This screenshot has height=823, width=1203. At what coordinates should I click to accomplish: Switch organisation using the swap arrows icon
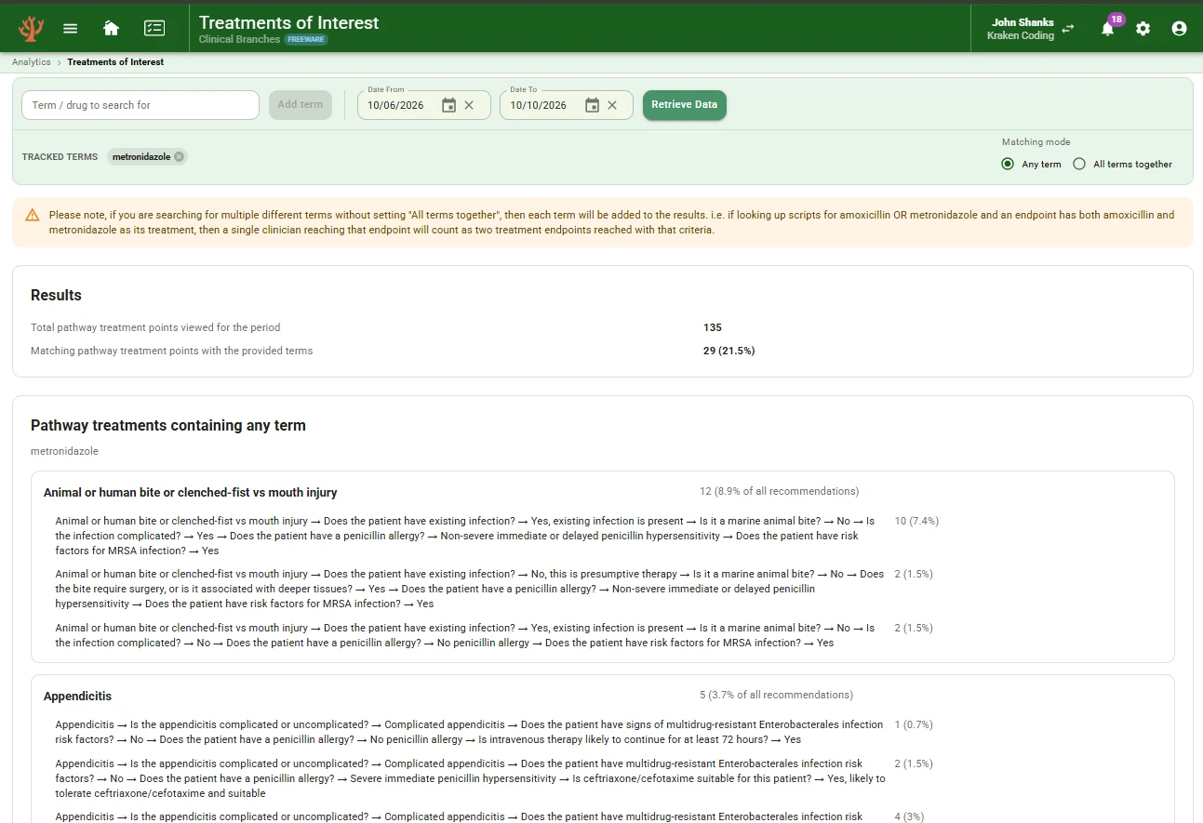1068,29
